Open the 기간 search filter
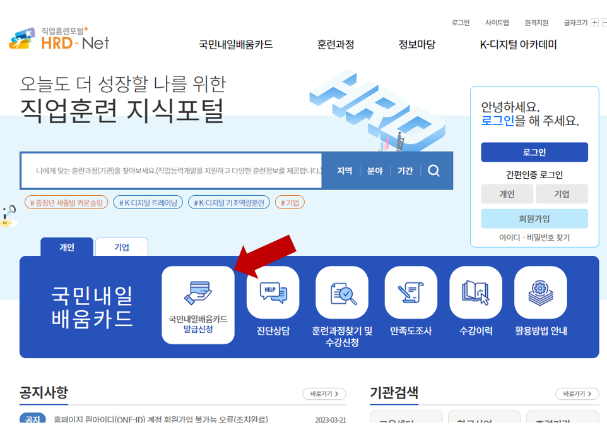This screenshot has height=427, width=607. pos(405,171)
